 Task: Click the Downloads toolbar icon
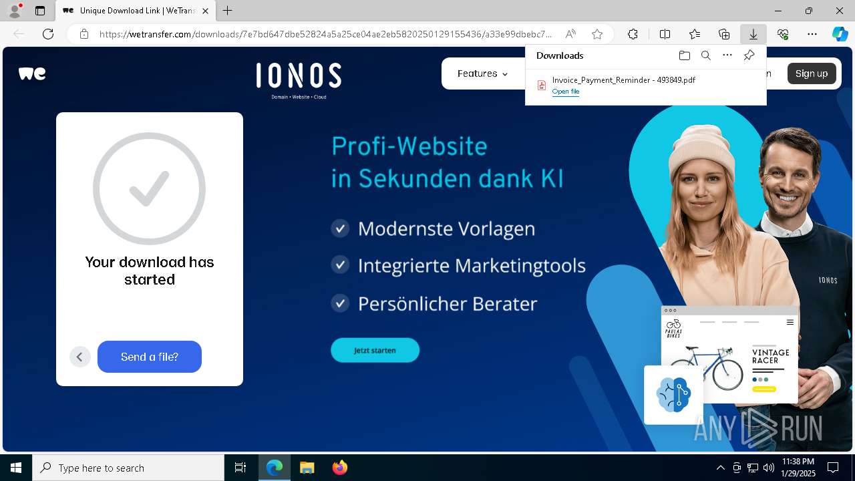753,34
